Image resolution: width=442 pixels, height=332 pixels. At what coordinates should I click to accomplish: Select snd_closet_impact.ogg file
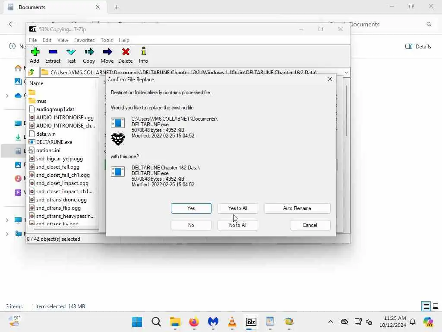(x=62, y=183)
